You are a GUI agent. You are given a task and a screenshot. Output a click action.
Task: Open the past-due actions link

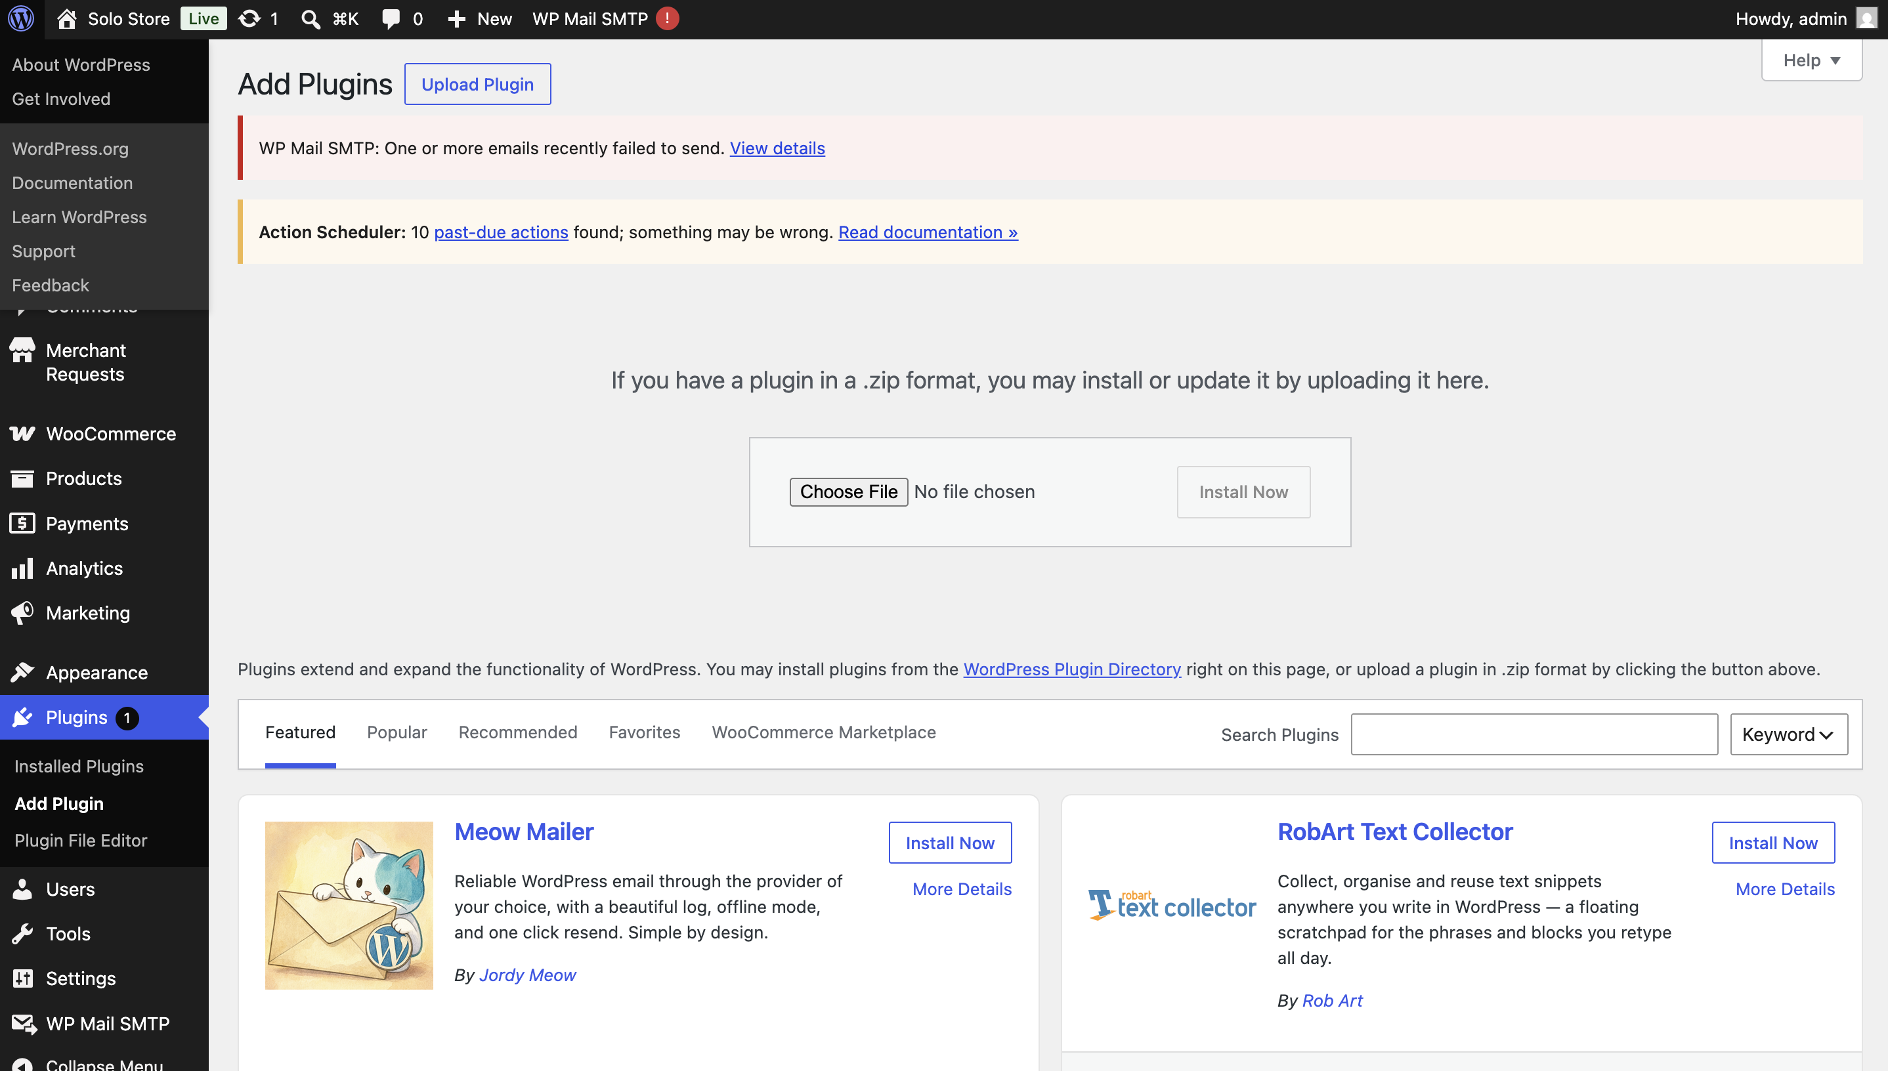coord(501,232)
